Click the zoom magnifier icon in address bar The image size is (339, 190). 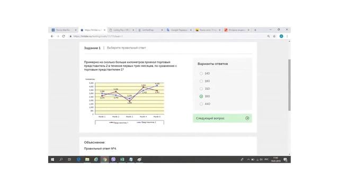(x=269, y=36)
